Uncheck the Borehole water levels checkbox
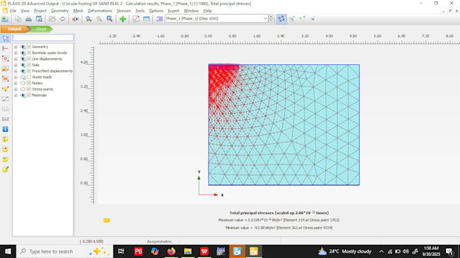Image resolution: width=460 pixels, height=258 pixels. (28, 53)
